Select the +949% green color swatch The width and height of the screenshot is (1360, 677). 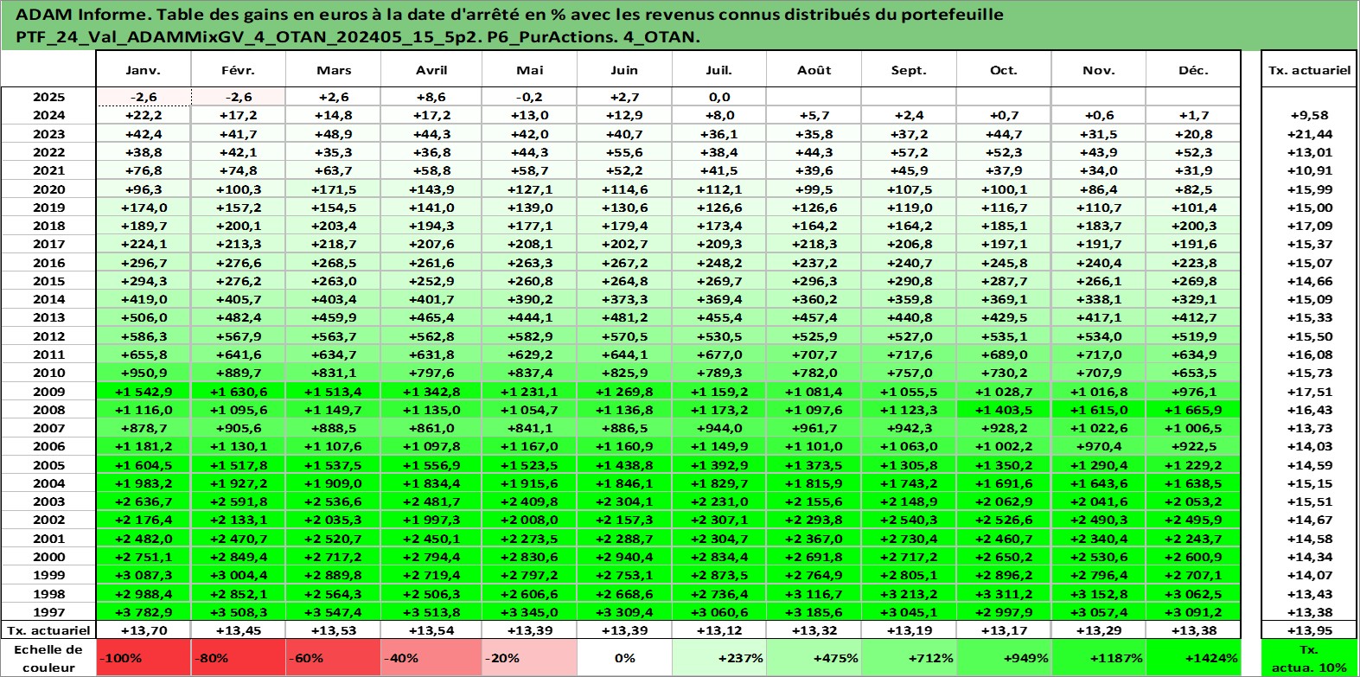(1004, 658)
